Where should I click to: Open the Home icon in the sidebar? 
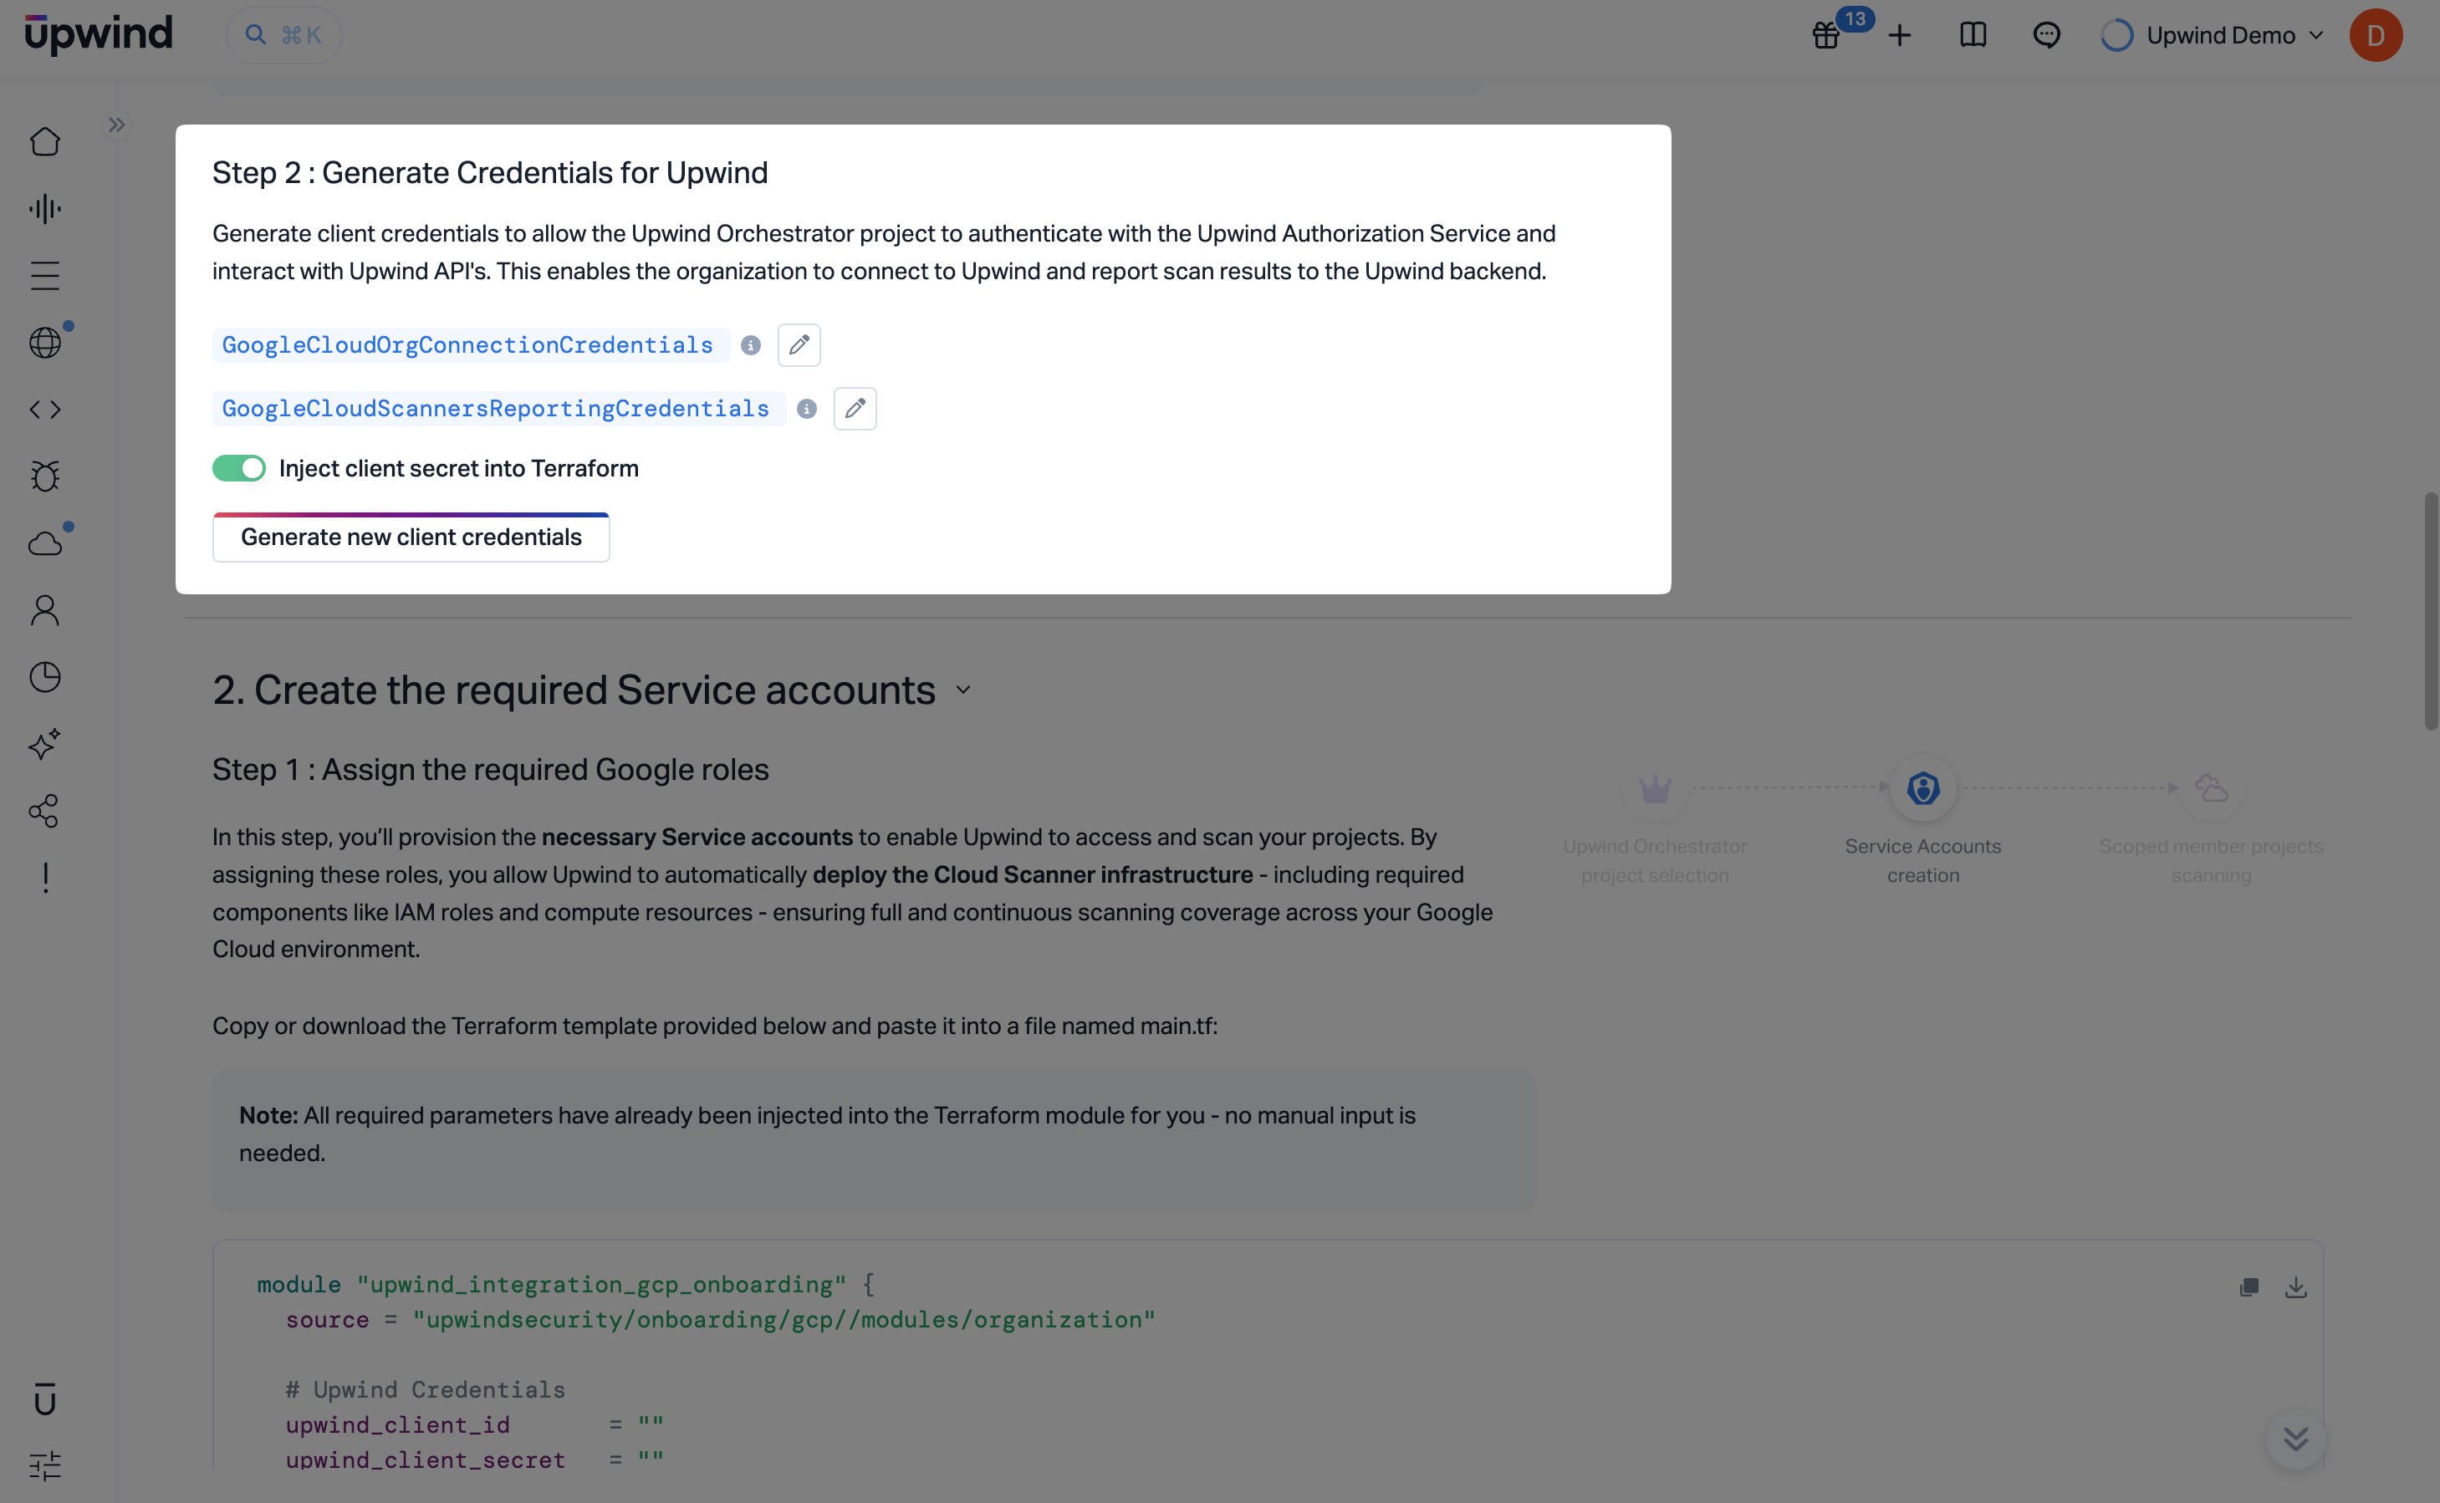pyautogui.click(x=45, y=141)
